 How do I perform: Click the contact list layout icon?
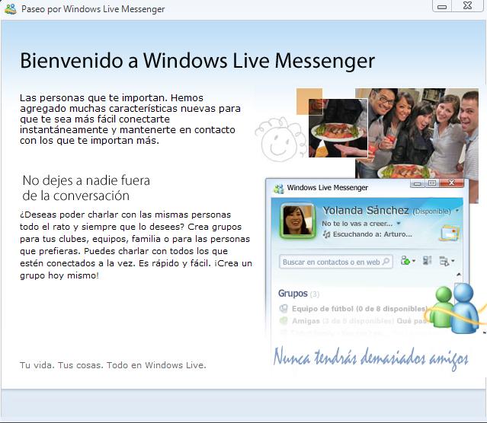point(428,261)
